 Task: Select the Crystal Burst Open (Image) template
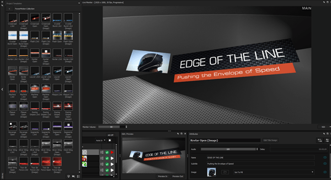(x=23, y=39)
